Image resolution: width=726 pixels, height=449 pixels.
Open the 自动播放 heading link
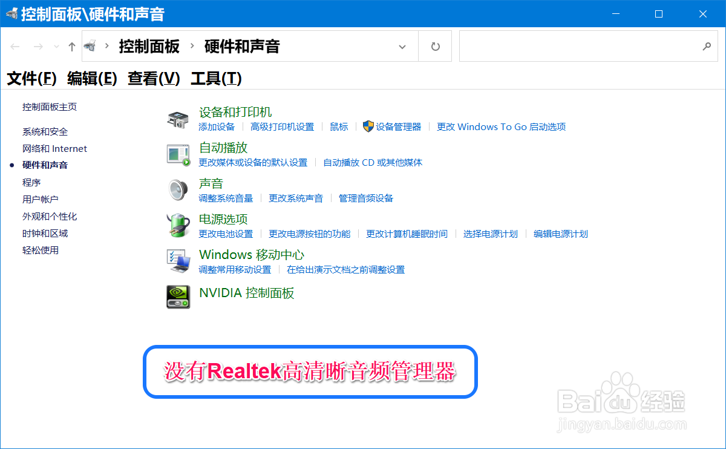tap(223, 148)
